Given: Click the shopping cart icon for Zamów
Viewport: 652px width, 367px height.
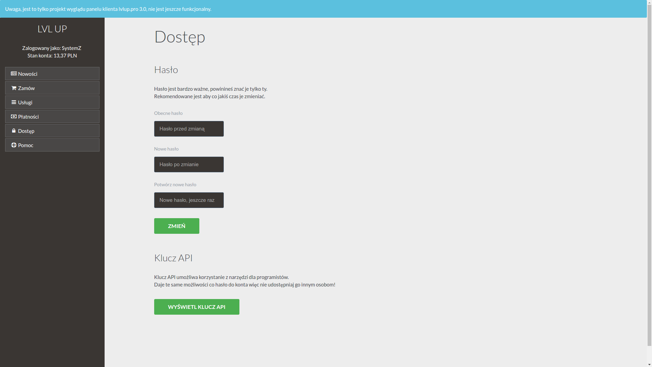Looking at the screenshot, I should (14, 88).
